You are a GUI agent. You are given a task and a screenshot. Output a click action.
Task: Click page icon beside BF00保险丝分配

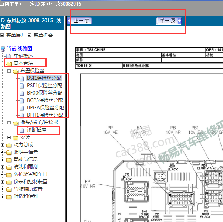coord(21,93)
